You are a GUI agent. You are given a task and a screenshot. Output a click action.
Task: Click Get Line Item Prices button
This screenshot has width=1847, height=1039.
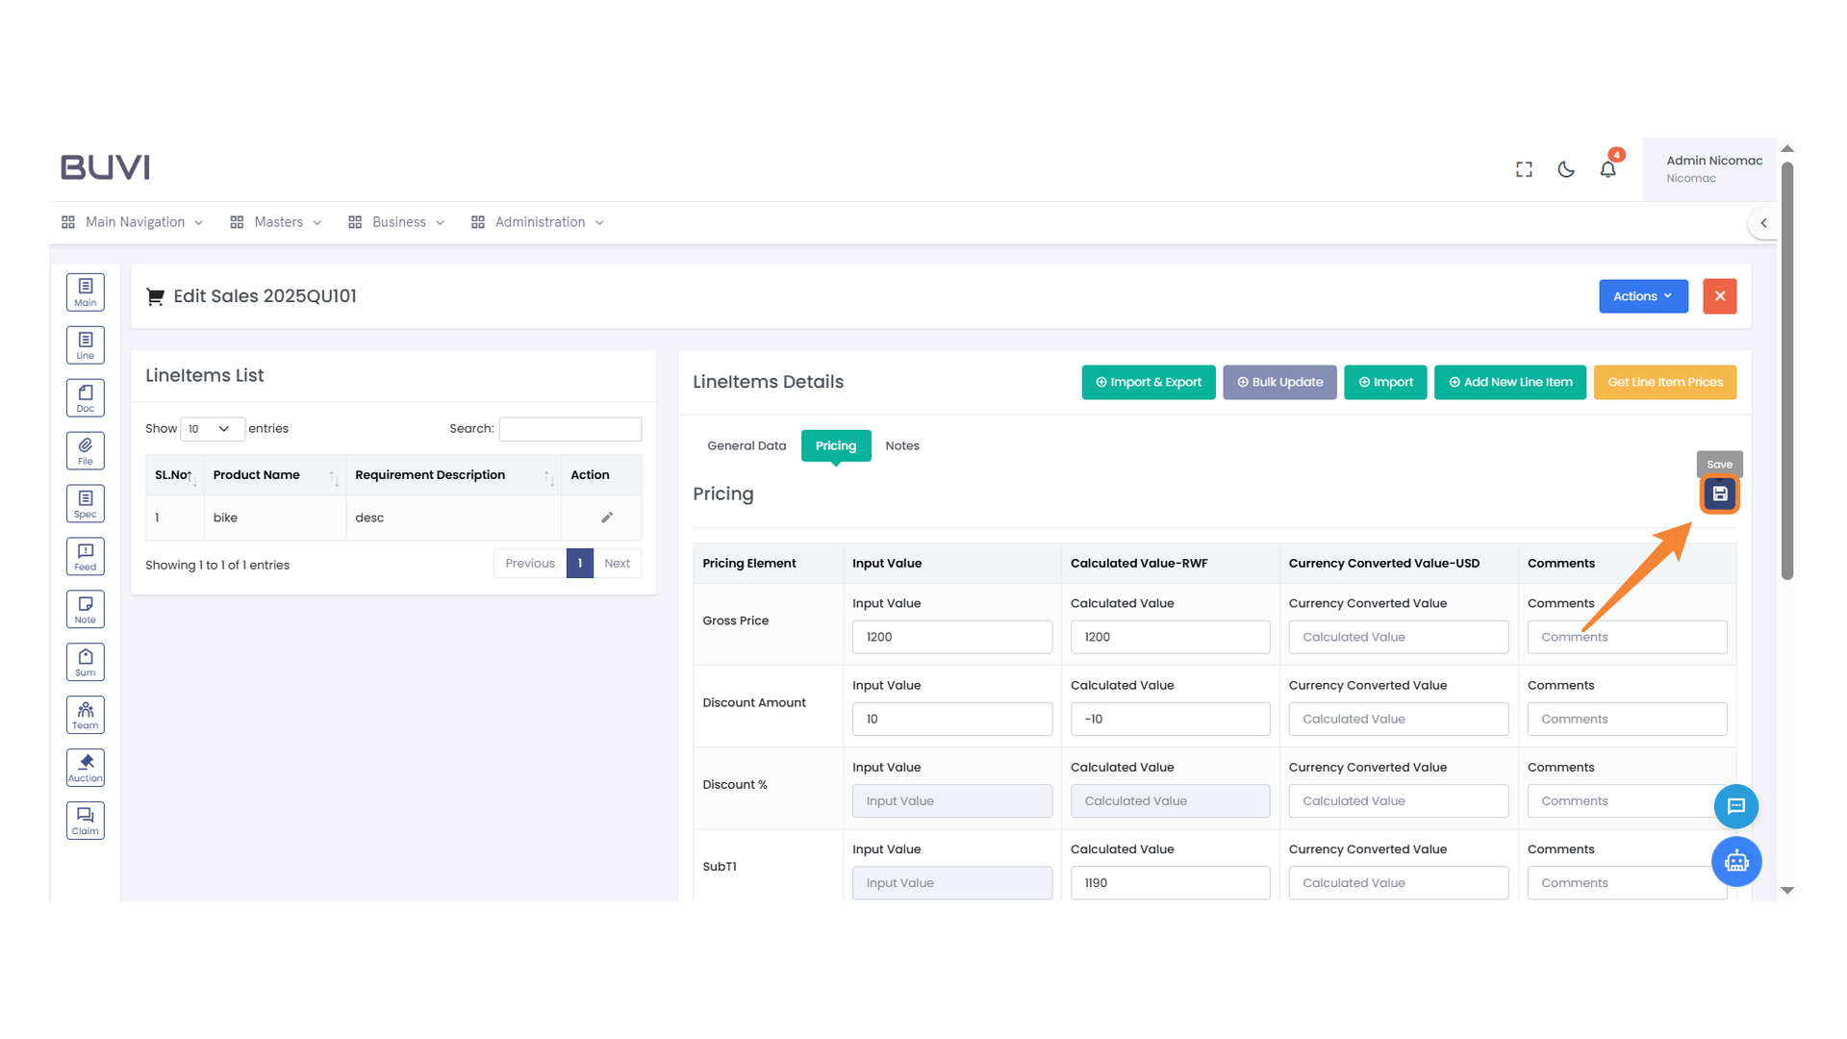(1664, 382)
